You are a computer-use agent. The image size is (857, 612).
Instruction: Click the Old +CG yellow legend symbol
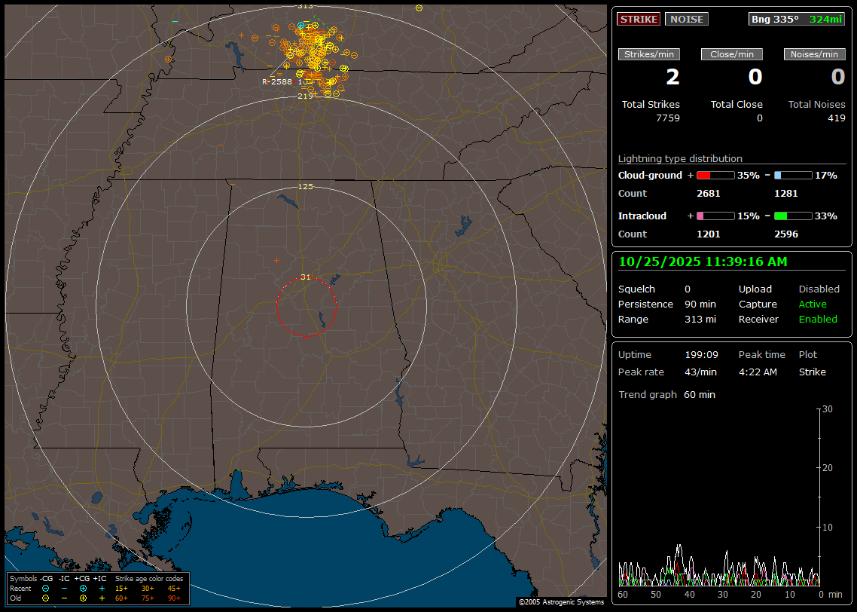click(83, 598)
